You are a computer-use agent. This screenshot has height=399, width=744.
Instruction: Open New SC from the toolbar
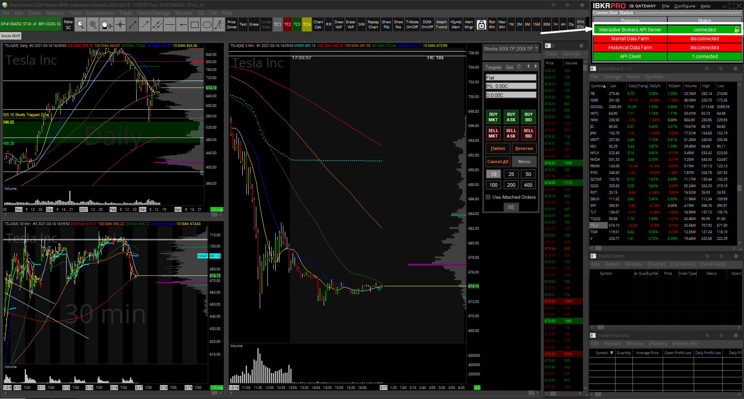[68, 25]
